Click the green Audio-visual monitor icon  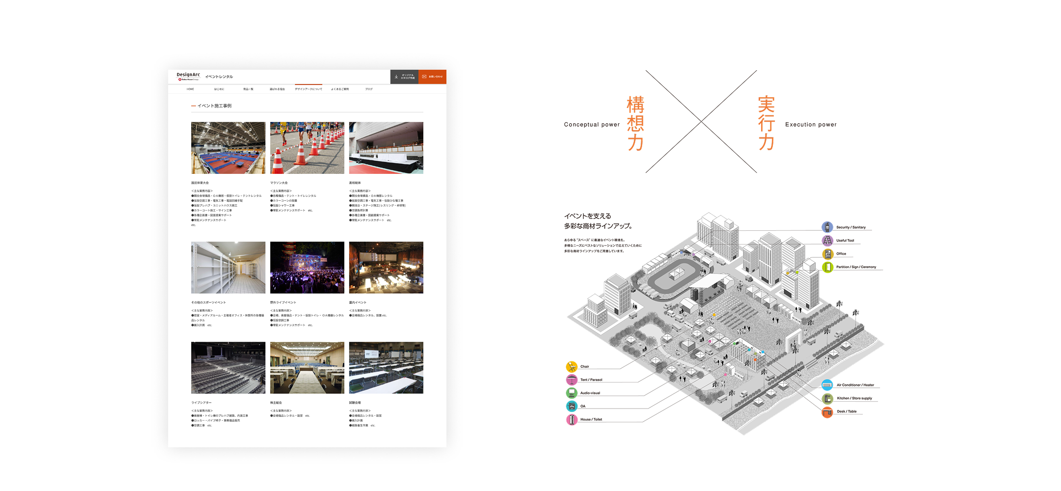click(571, 393)
